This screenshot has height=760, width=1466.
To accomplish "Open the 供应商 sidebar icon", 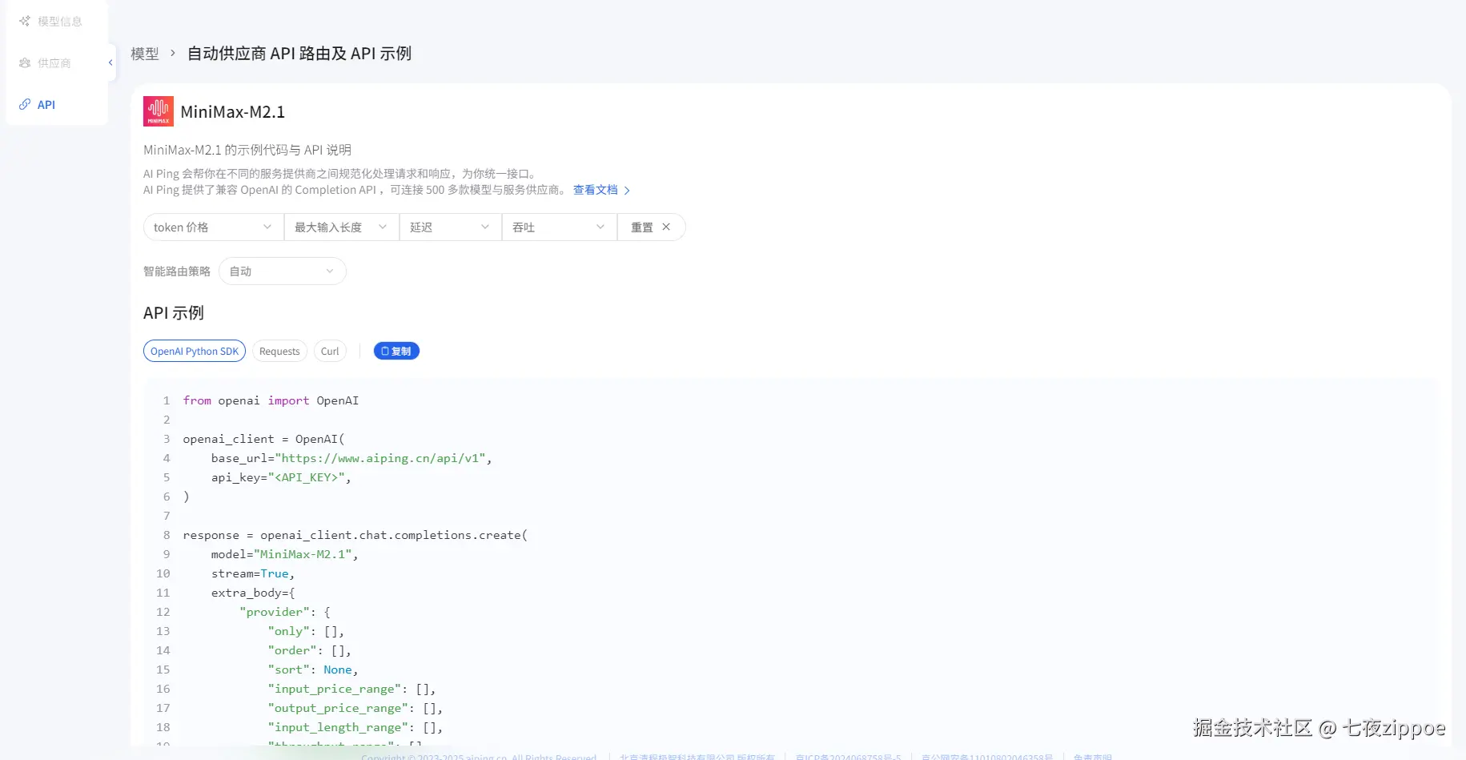I will click(25, 63).
